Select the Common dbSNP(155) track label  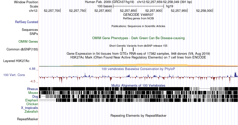22,49
